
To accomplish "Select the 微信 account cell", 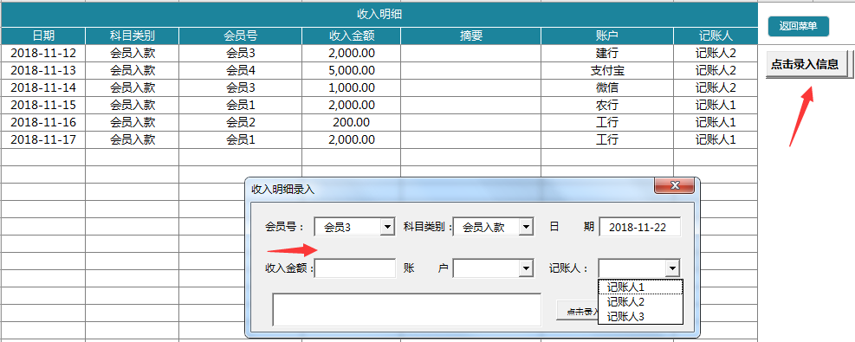I will pyautogui.click(x=607, y=87).
